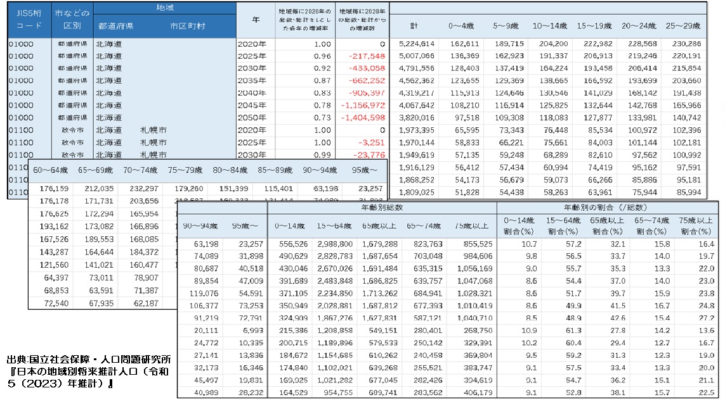Select the decrease value "-217,548"
Screen dimensions: 725x402
tap(367, 56)
